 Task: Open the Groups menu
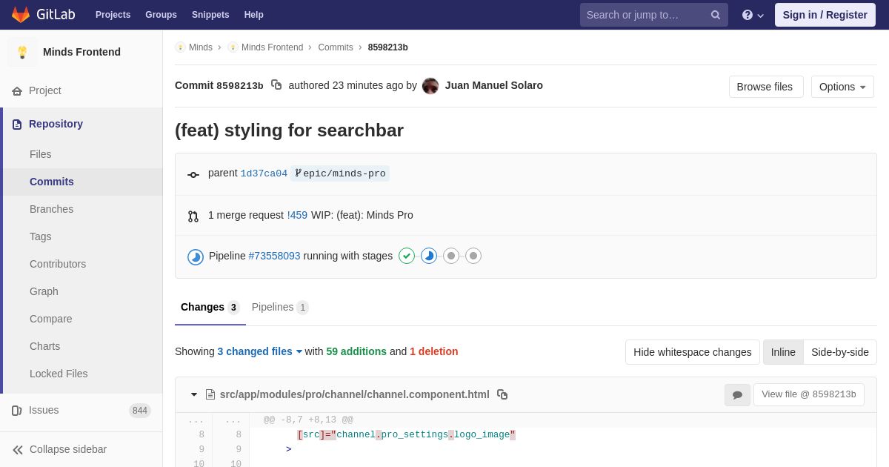[161, 15]
